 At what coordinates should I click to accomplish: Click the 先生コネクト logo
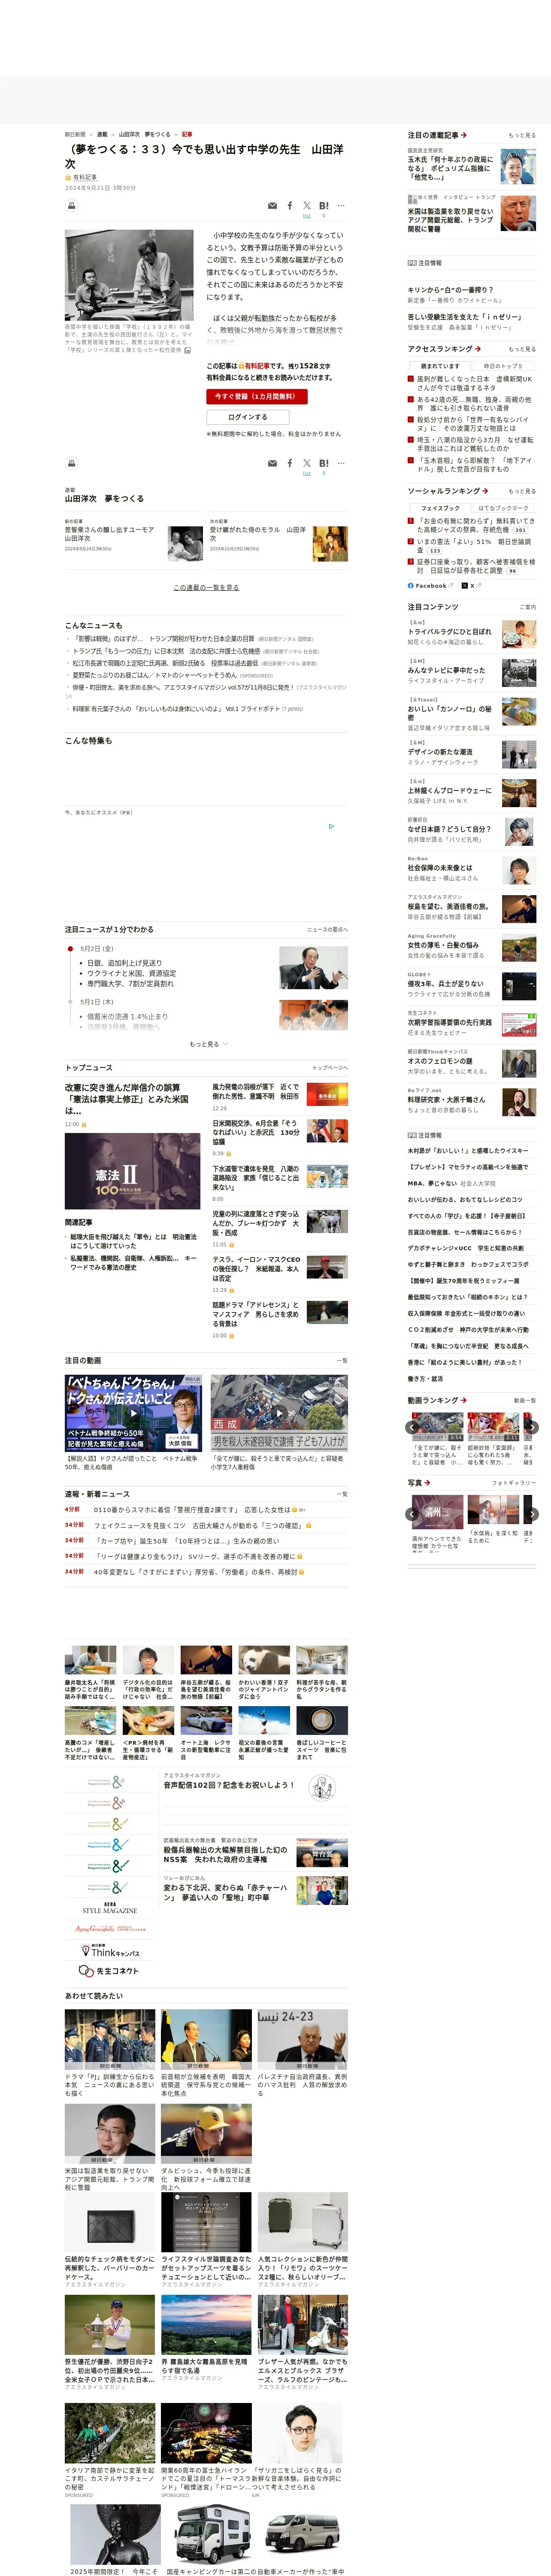(109, 1971)
